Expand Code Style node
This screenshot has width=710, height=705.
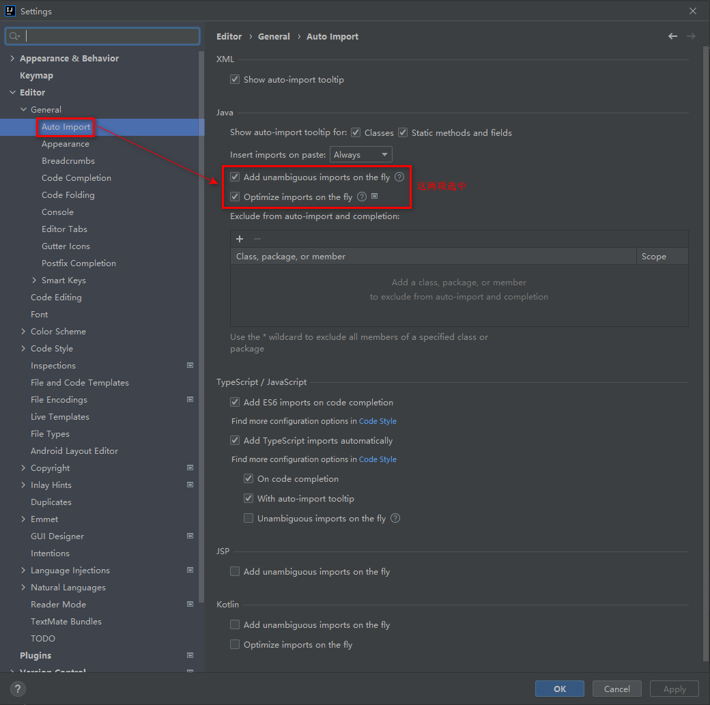[23, 348]
